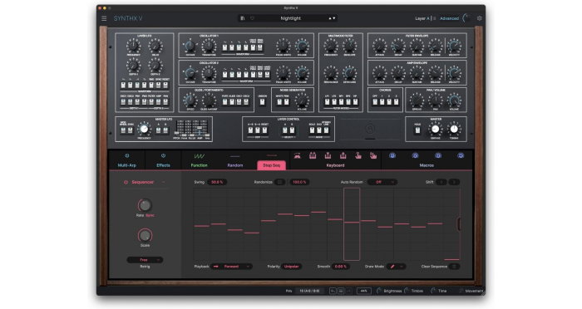The image size is (582, 309).
Task: Toggle the Unison switch
Action: tap(263, 101)
